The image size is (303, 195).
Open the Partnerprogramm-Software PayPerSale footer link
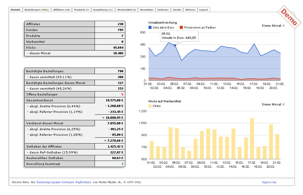[64, 182]
